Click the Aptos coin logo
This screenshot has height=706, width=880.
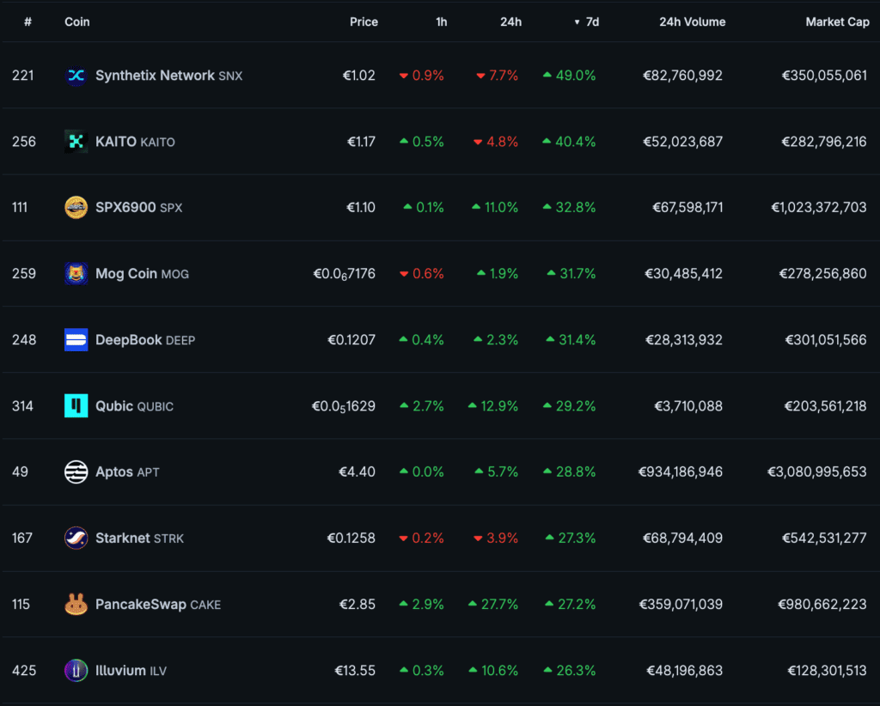point(76,472)
